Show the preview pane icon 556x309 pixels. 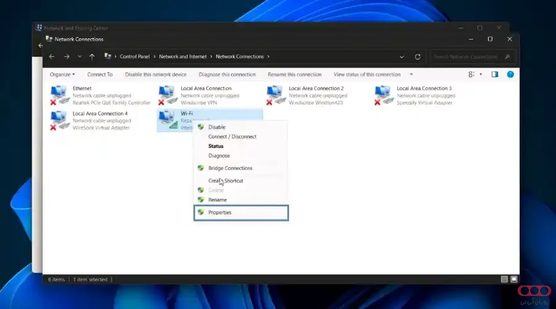(494, 74)
